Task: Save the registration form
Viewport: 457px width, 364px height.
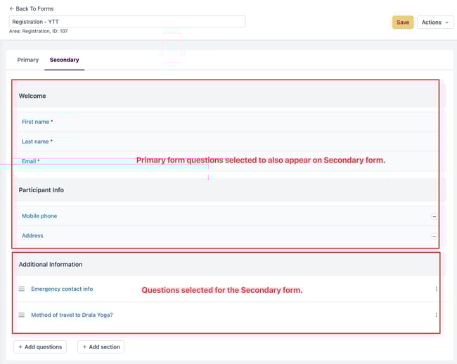Action: coord(403,23)
